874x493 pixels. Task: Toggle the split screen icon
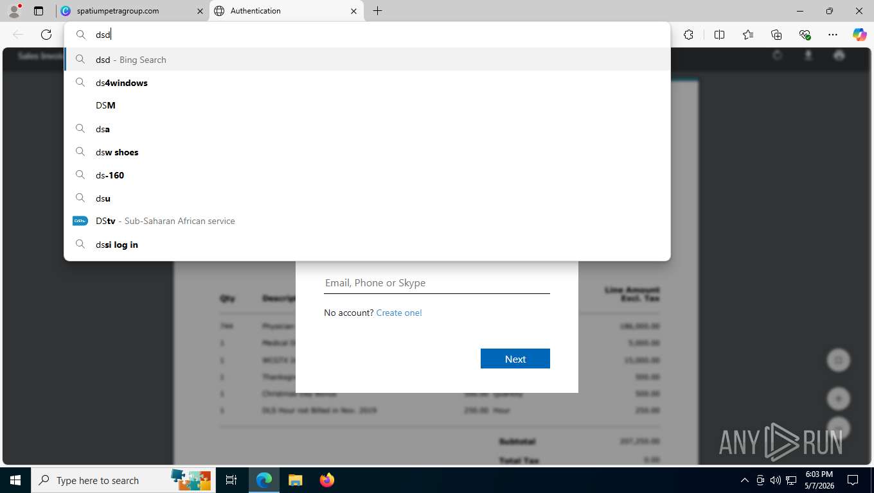[719, 35]
